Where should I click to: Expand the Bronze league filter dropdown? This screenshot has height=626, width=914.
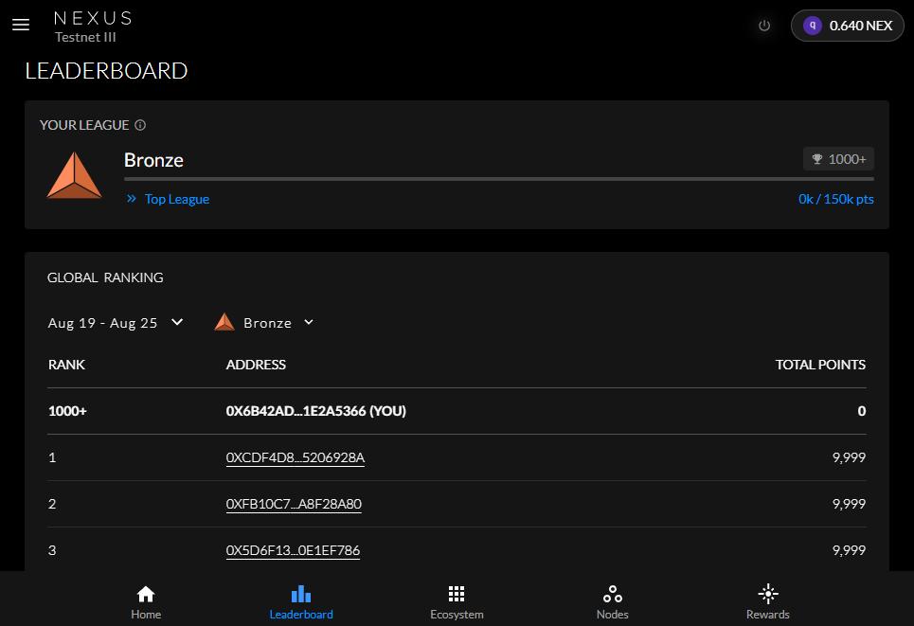264,322
